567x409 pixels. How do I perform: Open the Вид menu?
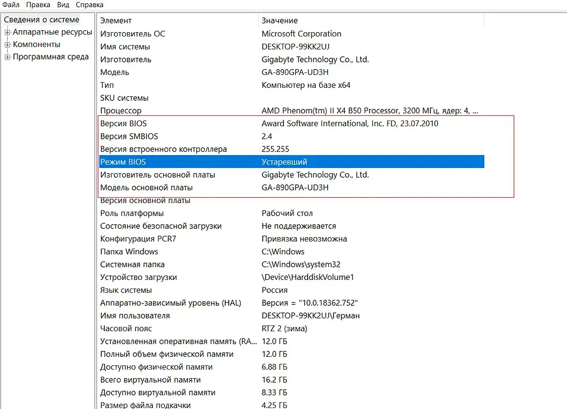pyautogui.click(x=63, y=5)
